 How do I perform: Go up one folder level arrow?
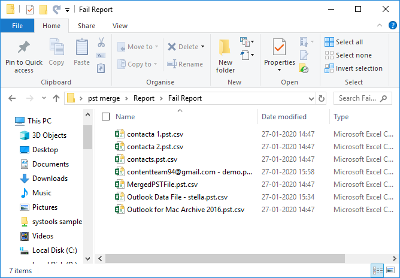coord(56,98)
